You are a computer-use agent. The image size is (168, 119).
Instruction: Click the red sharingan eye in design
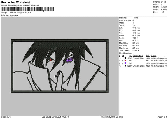point(50,60)
